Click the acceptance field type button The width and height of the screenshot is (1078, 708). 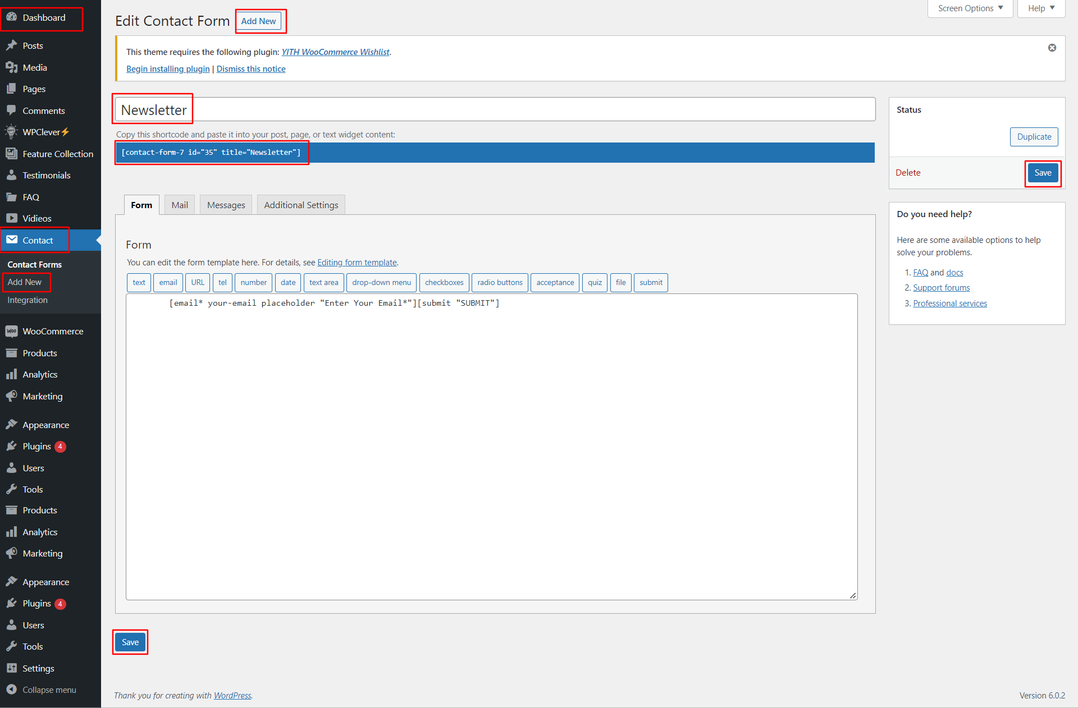[x=554, y=282]
